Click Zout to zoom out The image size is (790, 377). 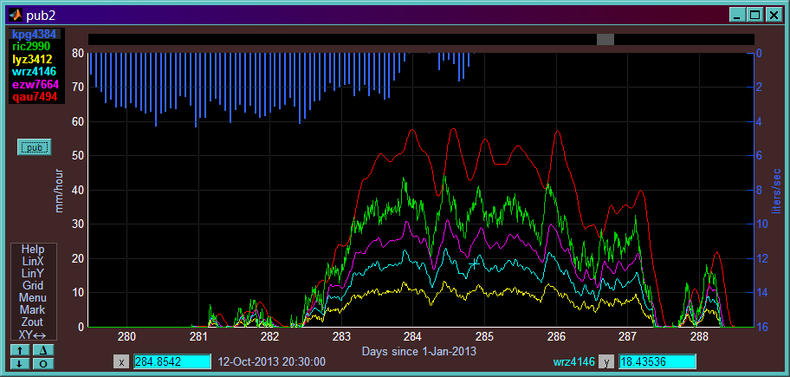(33, 322)
